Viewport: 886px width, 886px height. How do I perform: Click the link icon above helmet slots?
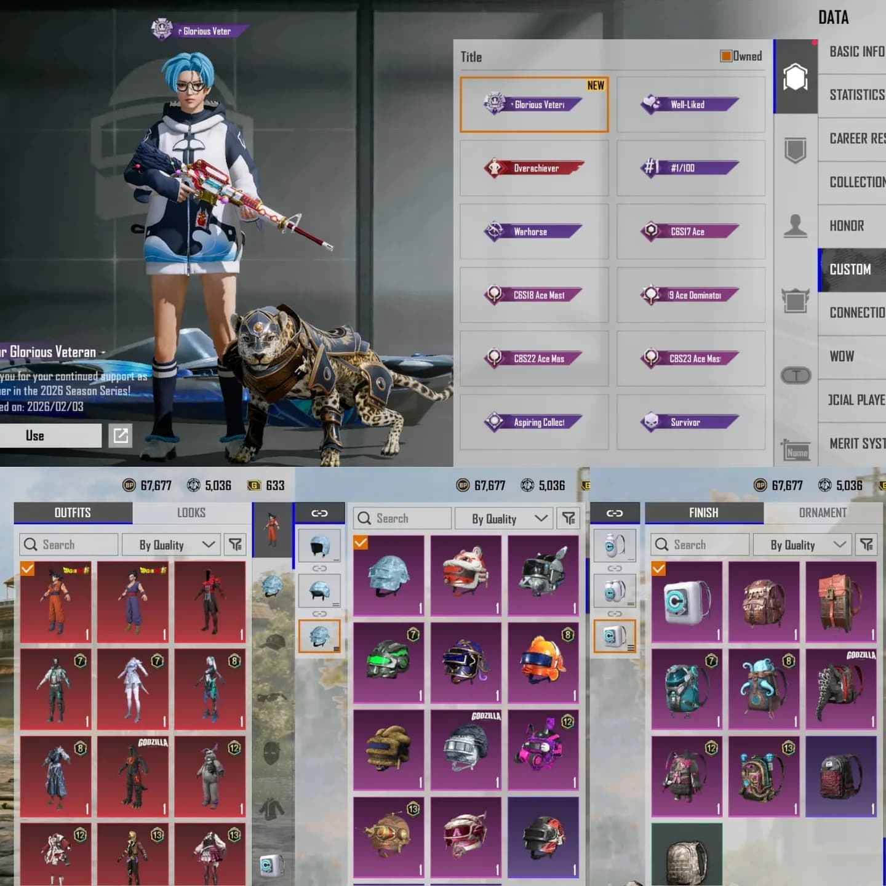point(319,513)
